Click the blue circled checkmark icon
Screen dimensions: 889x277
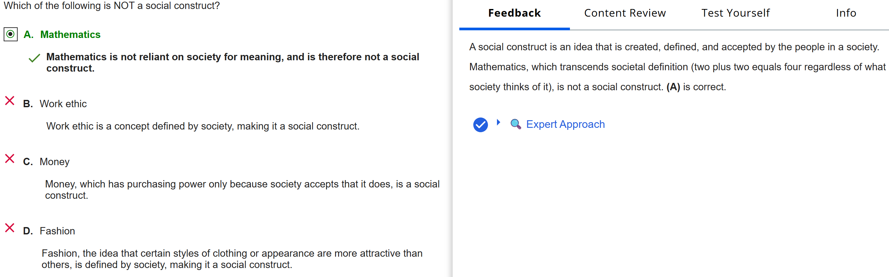(x=480, y=125)
